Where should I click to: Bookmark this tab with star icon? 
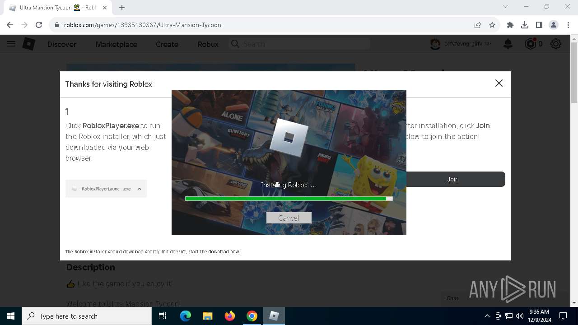492,25
